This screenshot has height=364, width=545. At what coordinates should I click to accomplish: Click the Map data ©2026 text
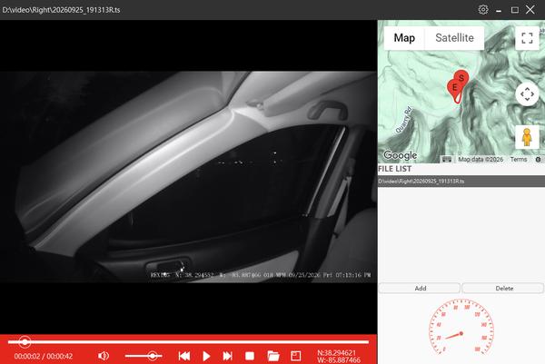tap(481, 160)
